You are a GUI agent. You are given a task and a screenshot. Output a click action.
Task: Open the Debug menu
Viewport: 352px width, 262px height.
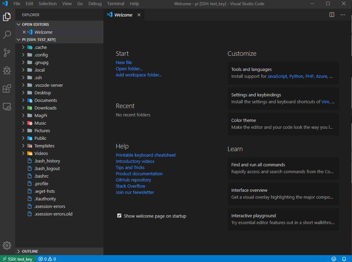[x=95, y=3]
